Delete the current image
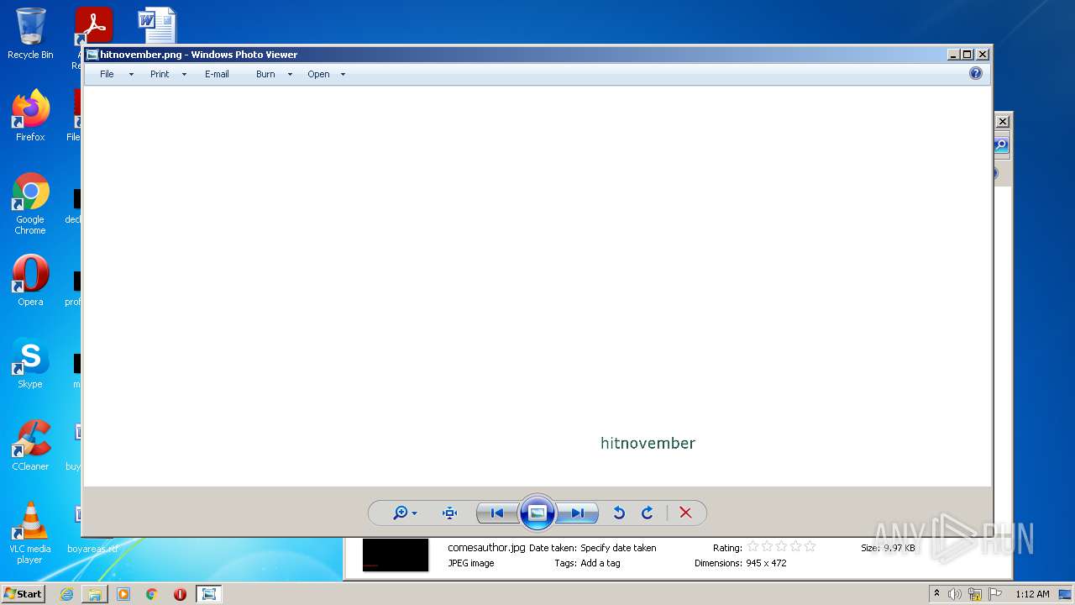Screen dimensions: 1075x605 pyautogui.click(x=685, y=513)
